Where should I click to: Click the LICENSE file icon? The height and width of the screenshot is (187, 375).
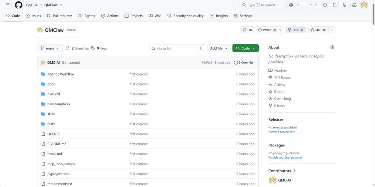tap(43, 134)
